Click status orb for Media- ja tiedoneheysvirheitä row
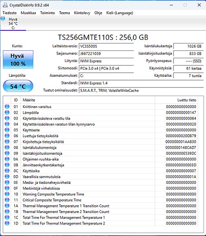 (x=7, y=182)
